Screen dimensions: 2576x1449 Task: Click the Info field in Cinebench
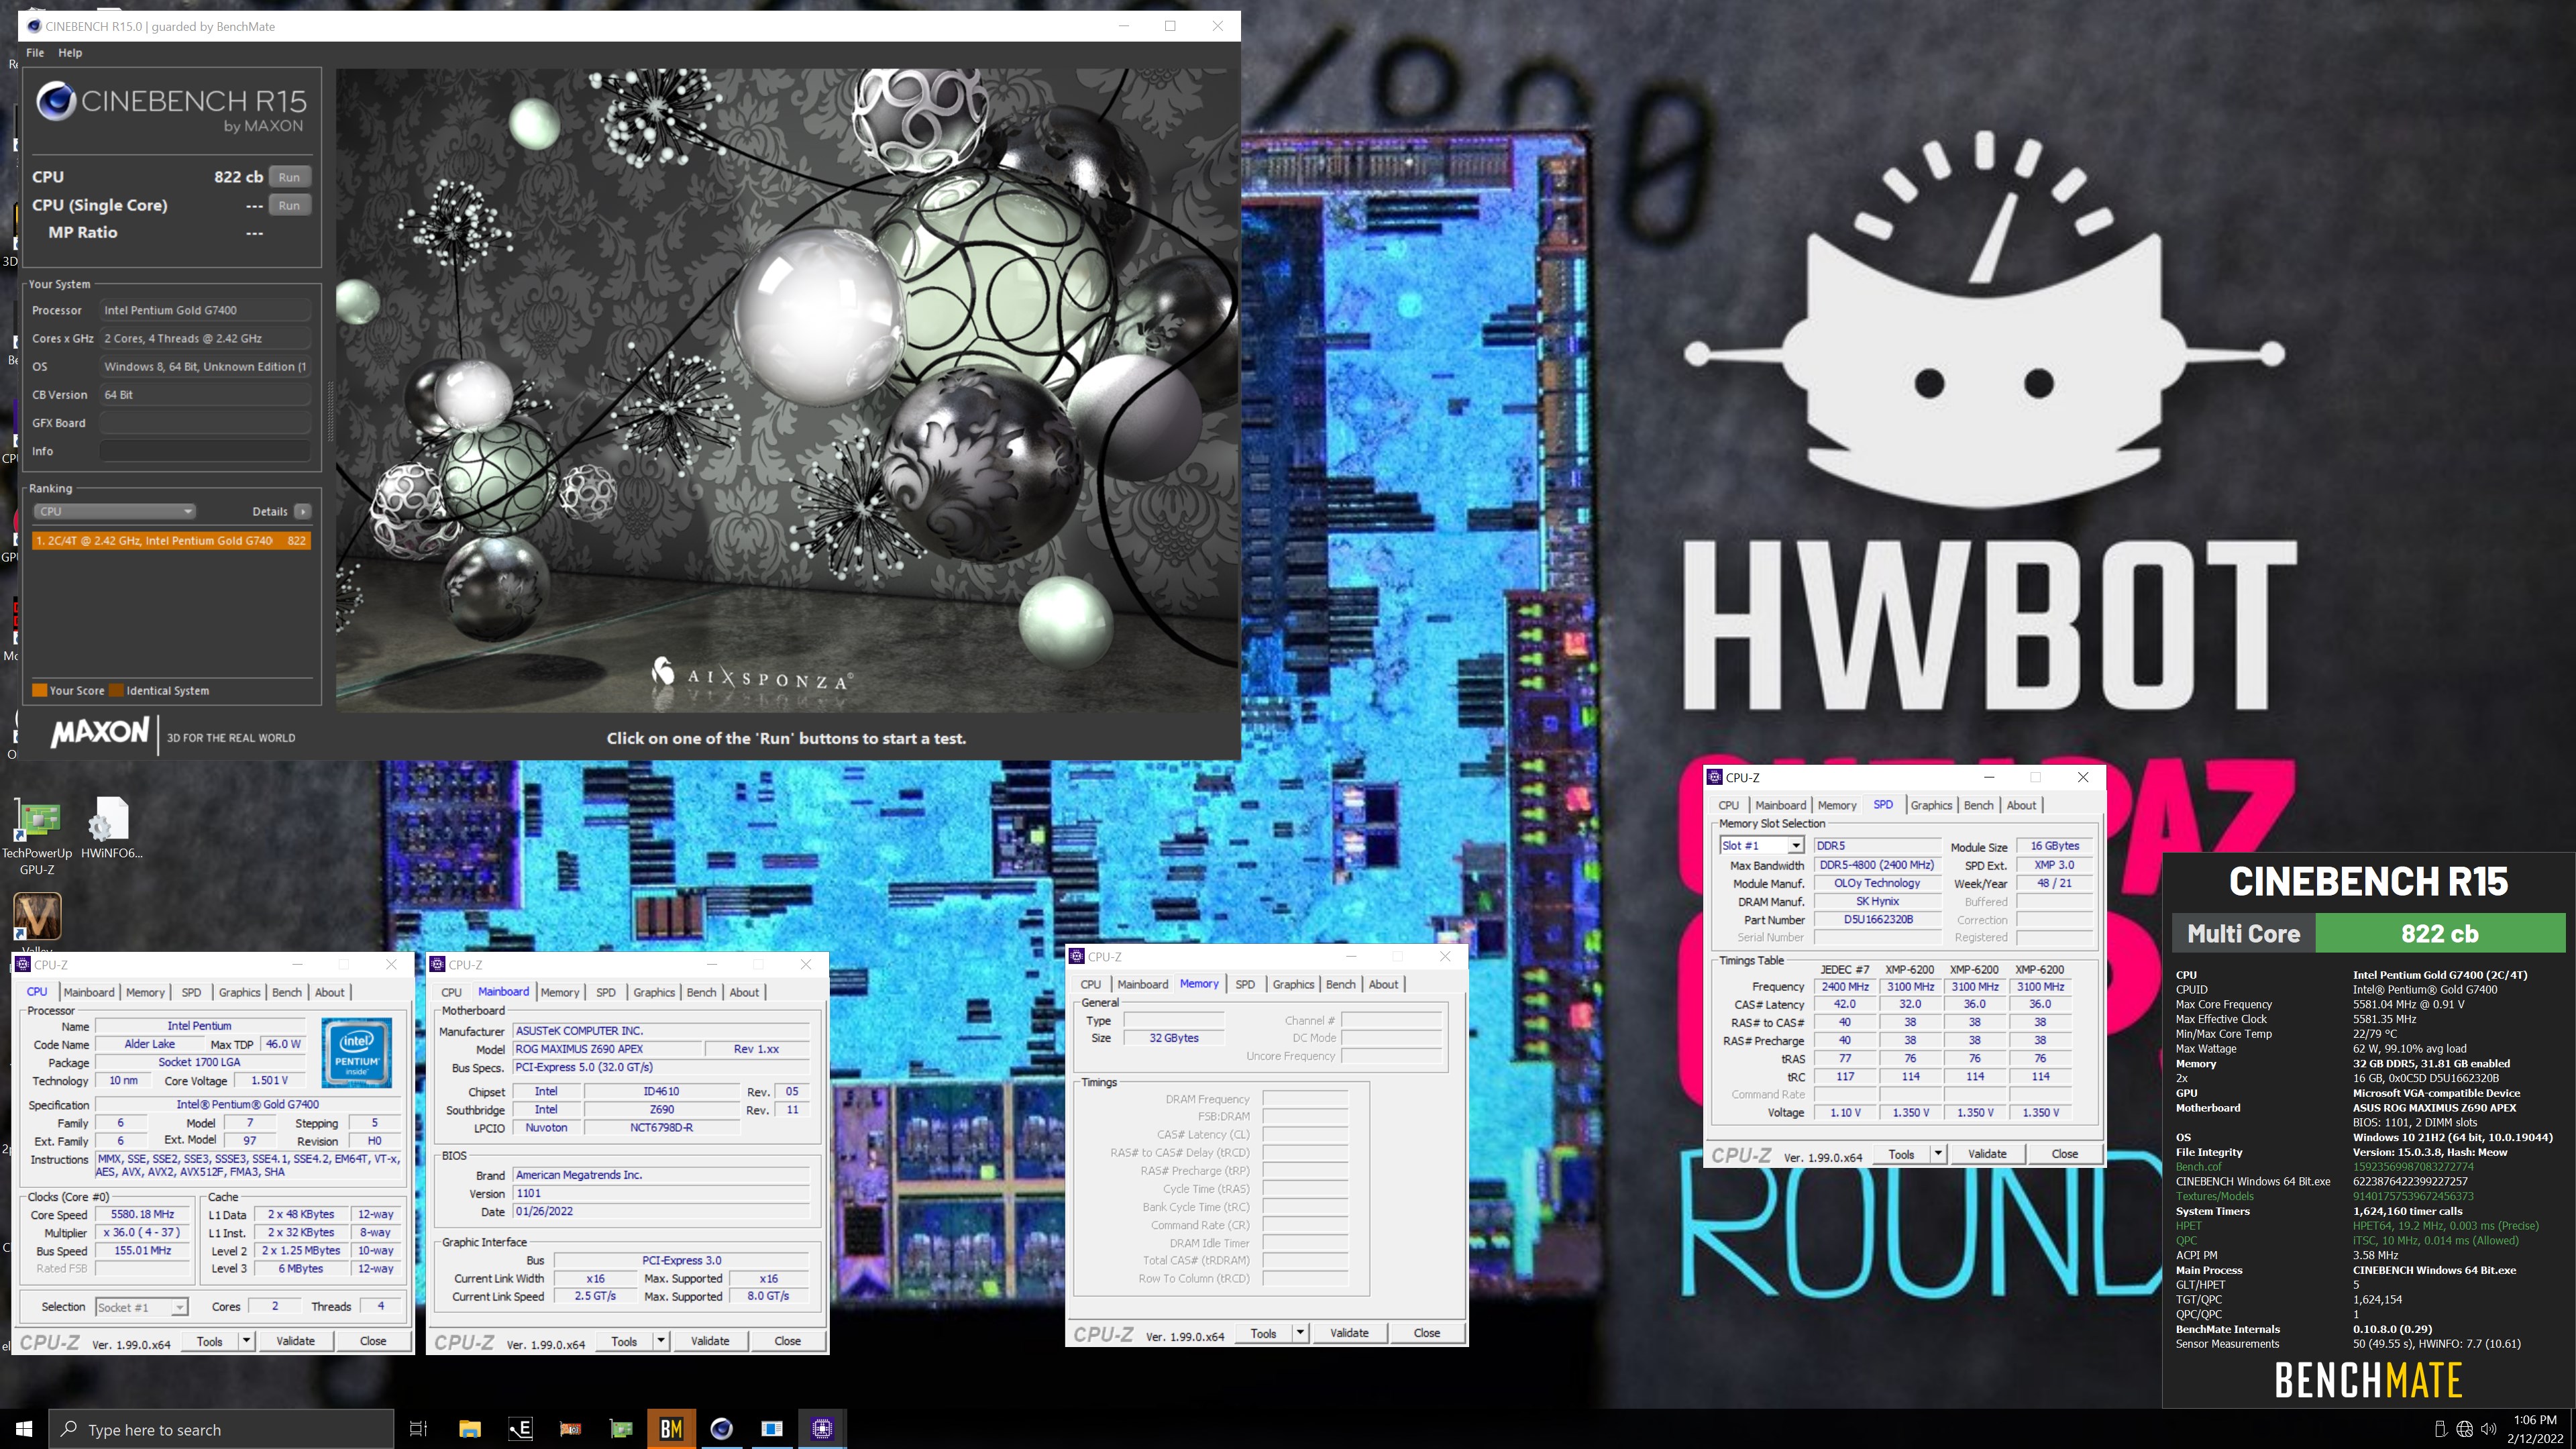click(x=204, y=451)
